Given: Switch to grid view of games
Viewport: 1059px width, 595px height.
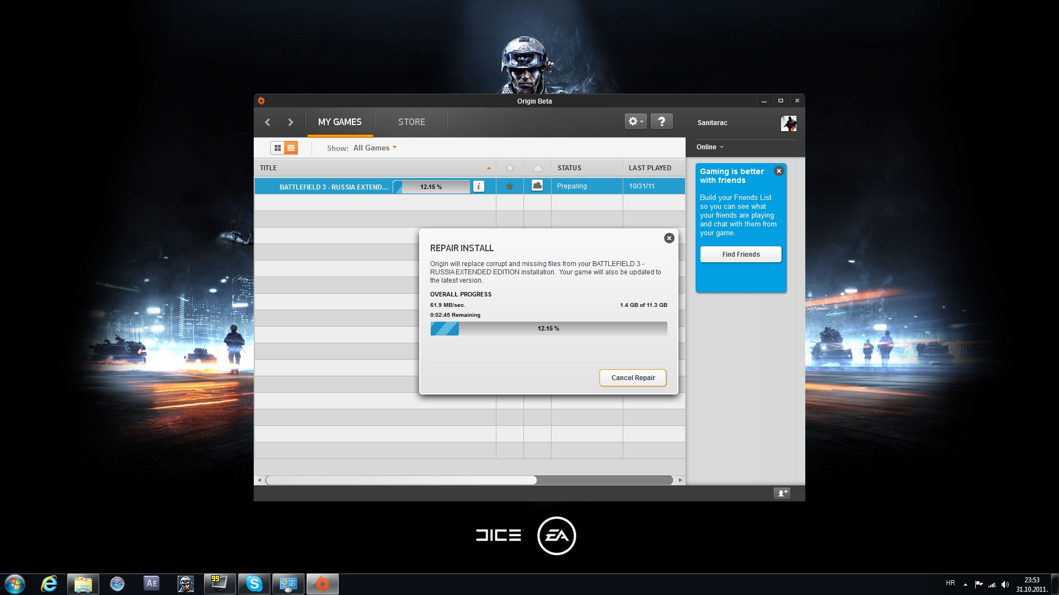Looking at the screenshot, I should click(277, 148).
